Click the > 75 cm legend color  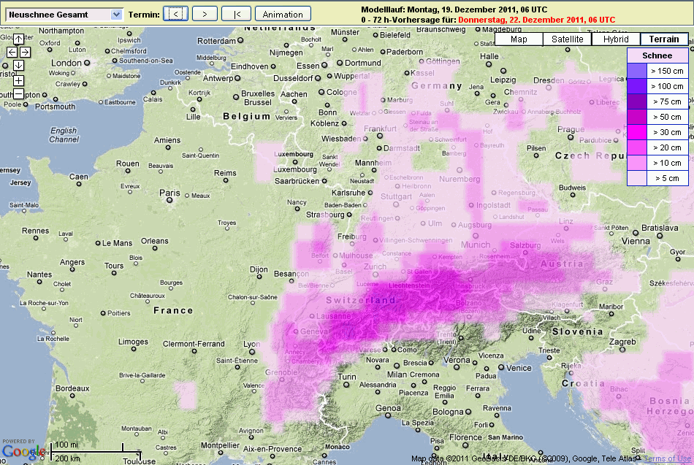click(x=637, y=101)
